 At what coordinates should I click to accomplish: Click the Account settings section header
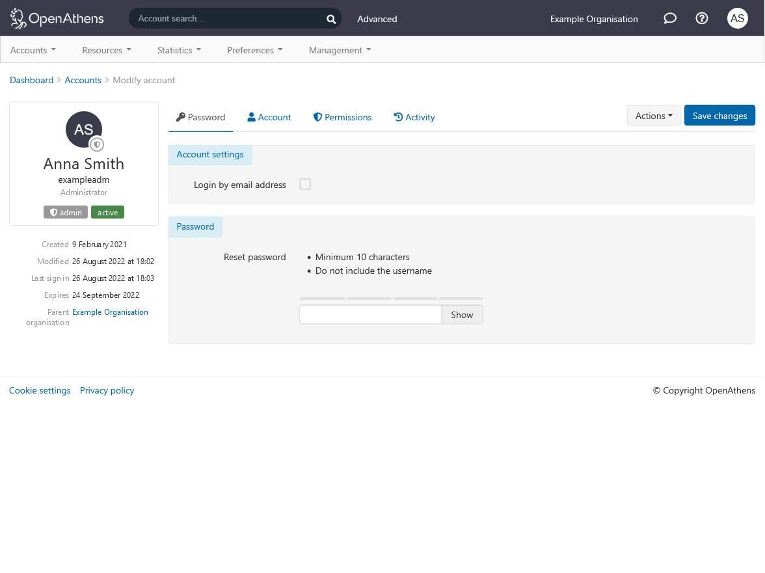pos(209,155)
